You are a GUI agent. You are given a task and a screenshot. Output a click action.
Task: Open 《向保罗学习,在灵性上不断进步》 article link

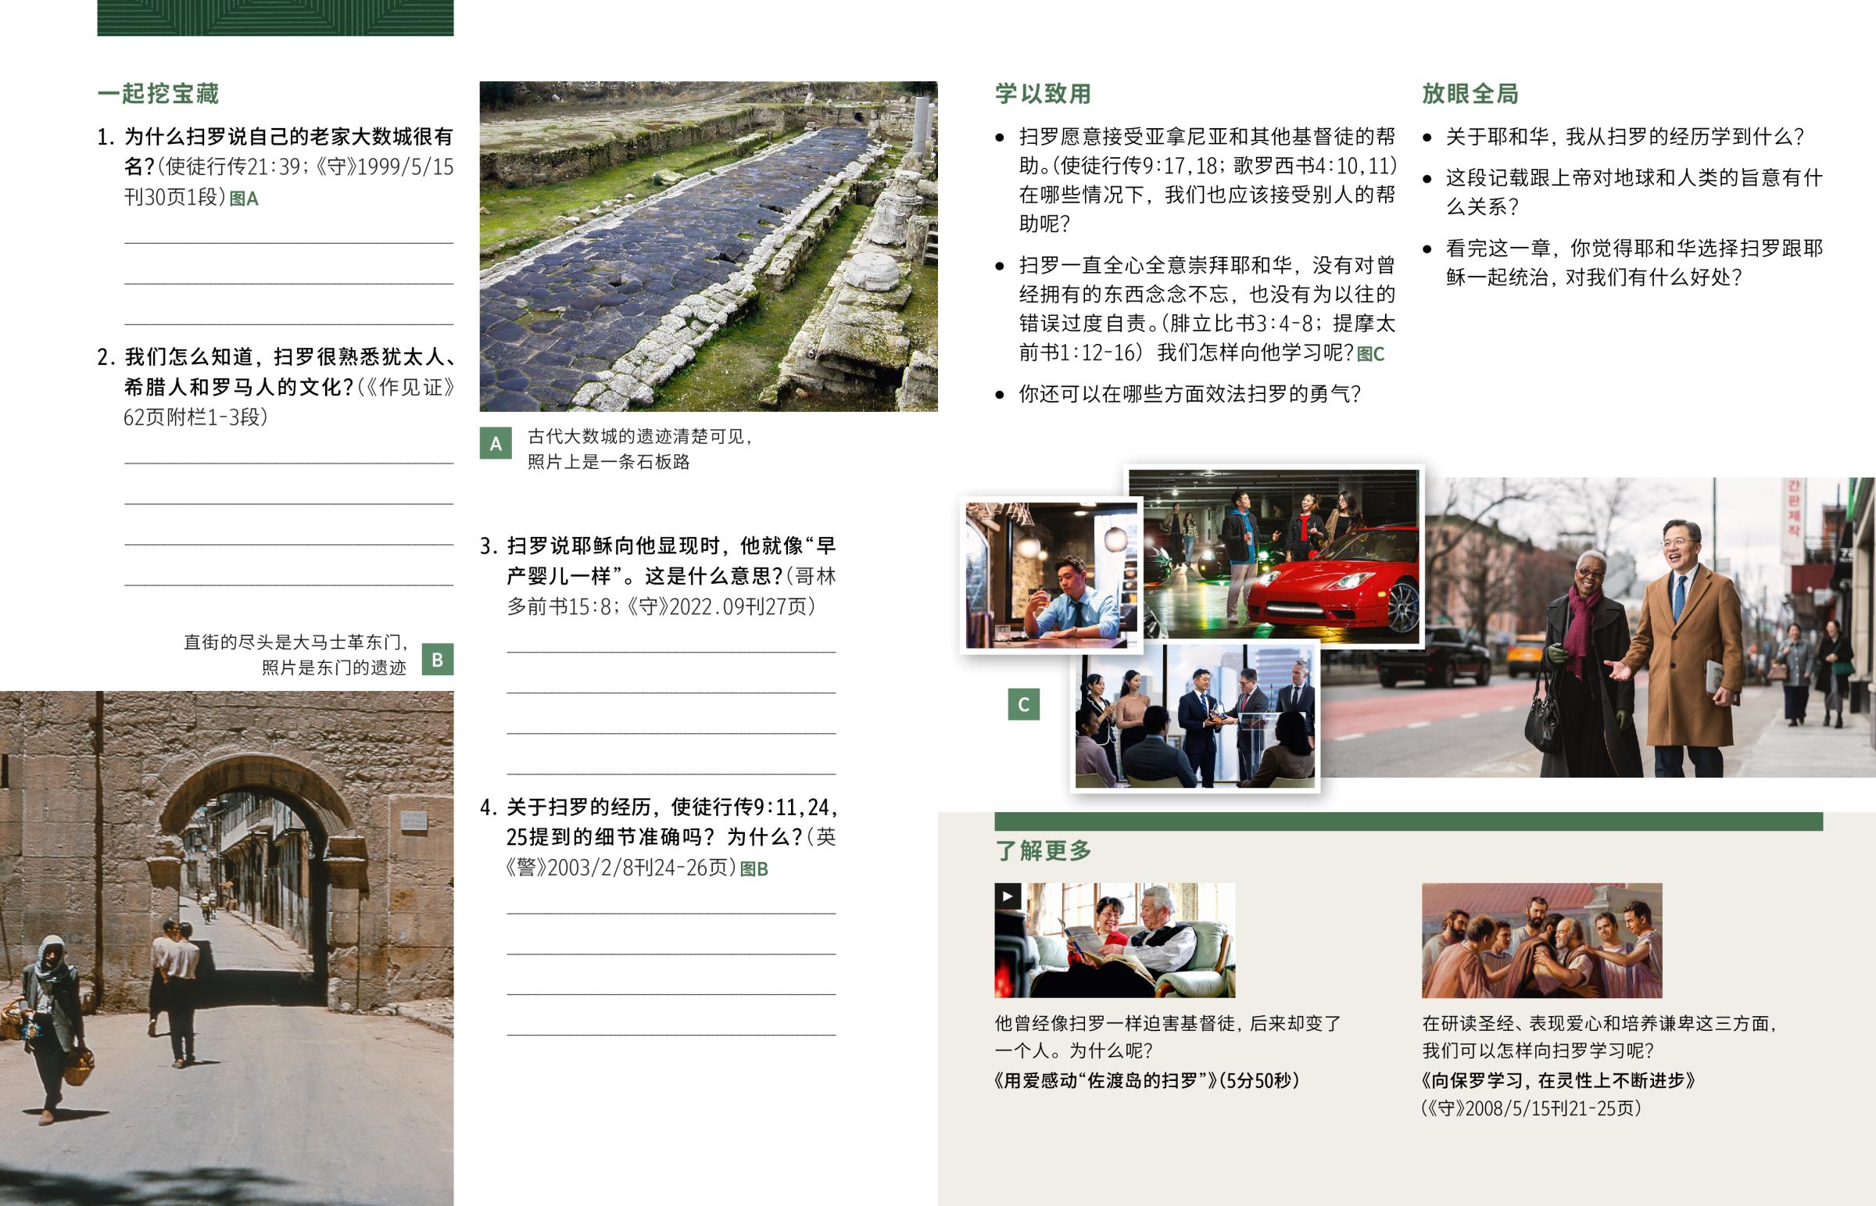1558,1081
